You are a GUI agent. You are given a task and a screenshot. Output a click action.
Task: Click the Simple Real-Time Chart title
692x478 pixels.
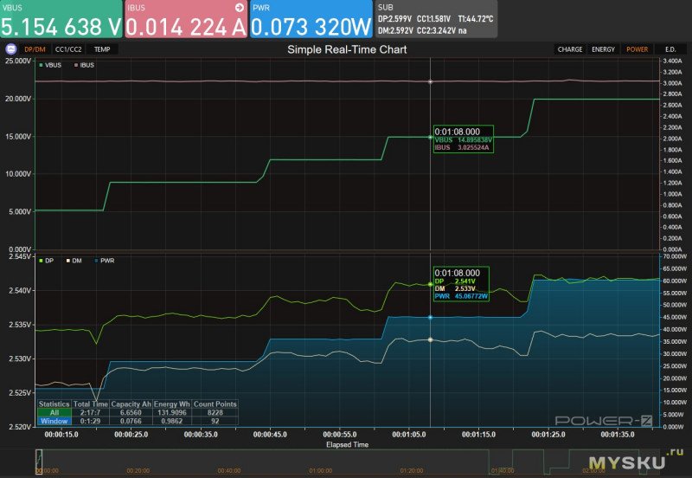coord(348,49)
